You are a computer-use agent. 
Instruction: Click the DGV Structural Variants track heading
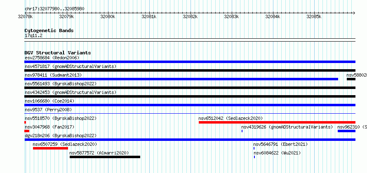pyautogui.click(x=58, y=53)
